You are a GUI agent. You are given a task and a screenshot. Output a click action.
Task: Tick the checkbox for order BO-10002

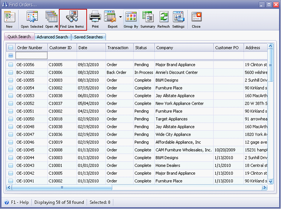click(x=11, y=73)
